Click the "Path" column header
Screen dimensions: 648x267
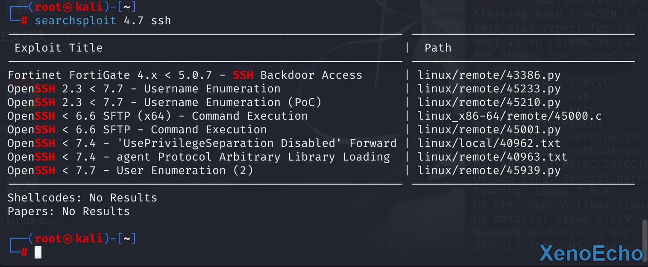pos(438,48)
